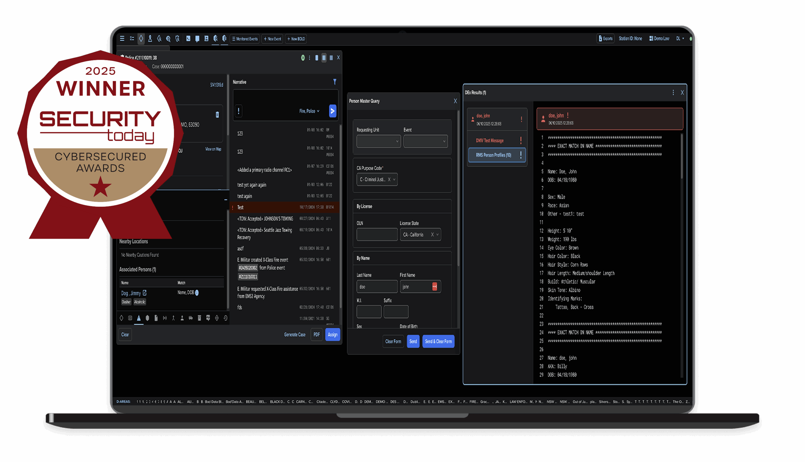
Task: Open the Event dropdown in Person Master Query
Action: (x=425, y=141)
